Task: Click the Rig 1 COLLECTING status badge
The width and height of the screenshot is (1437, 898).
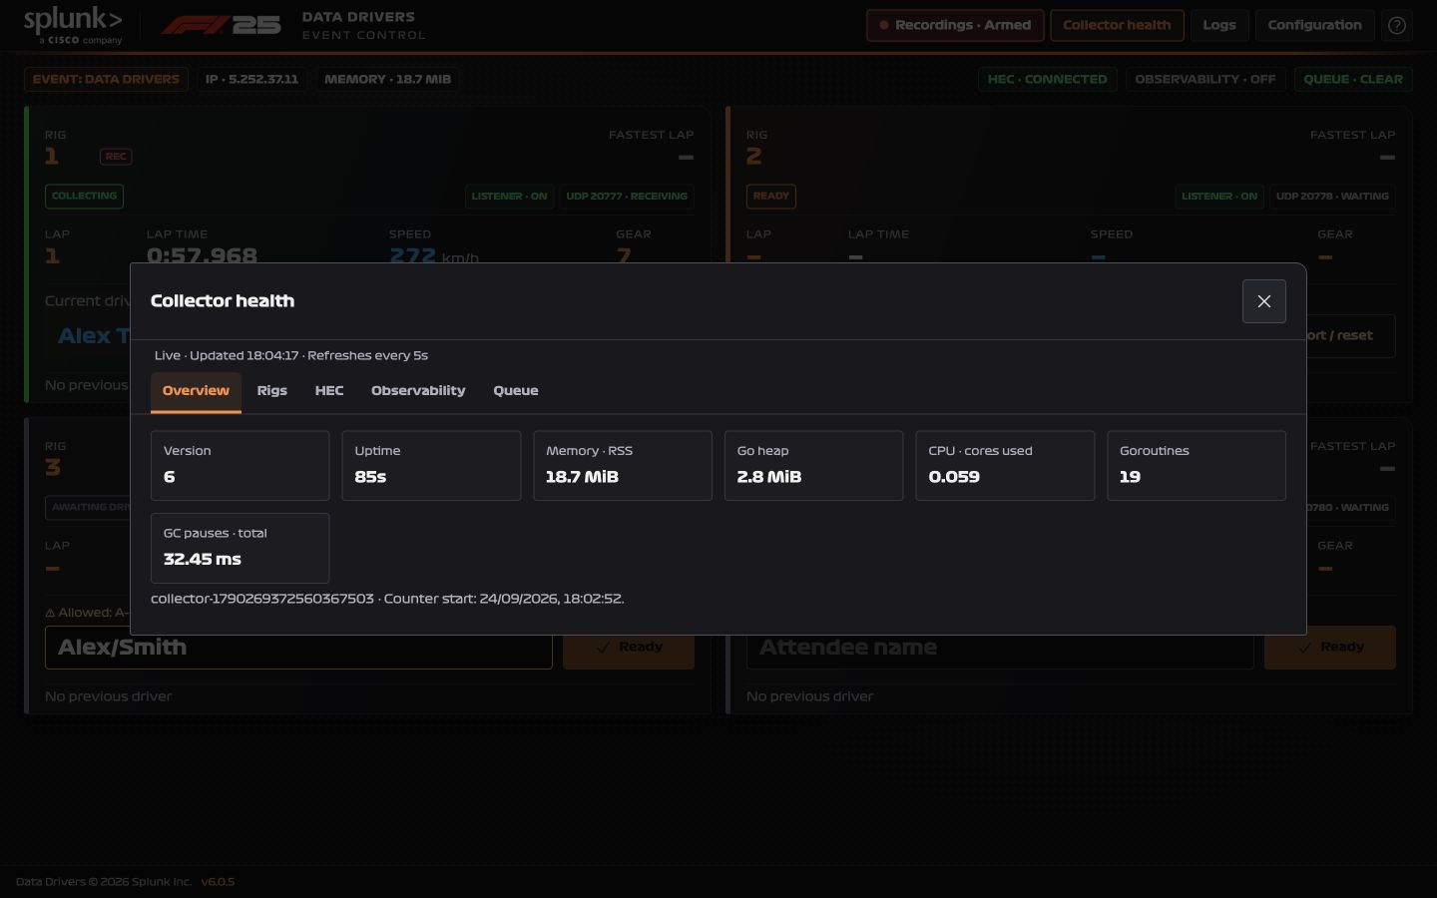Action: coord(84,197)
